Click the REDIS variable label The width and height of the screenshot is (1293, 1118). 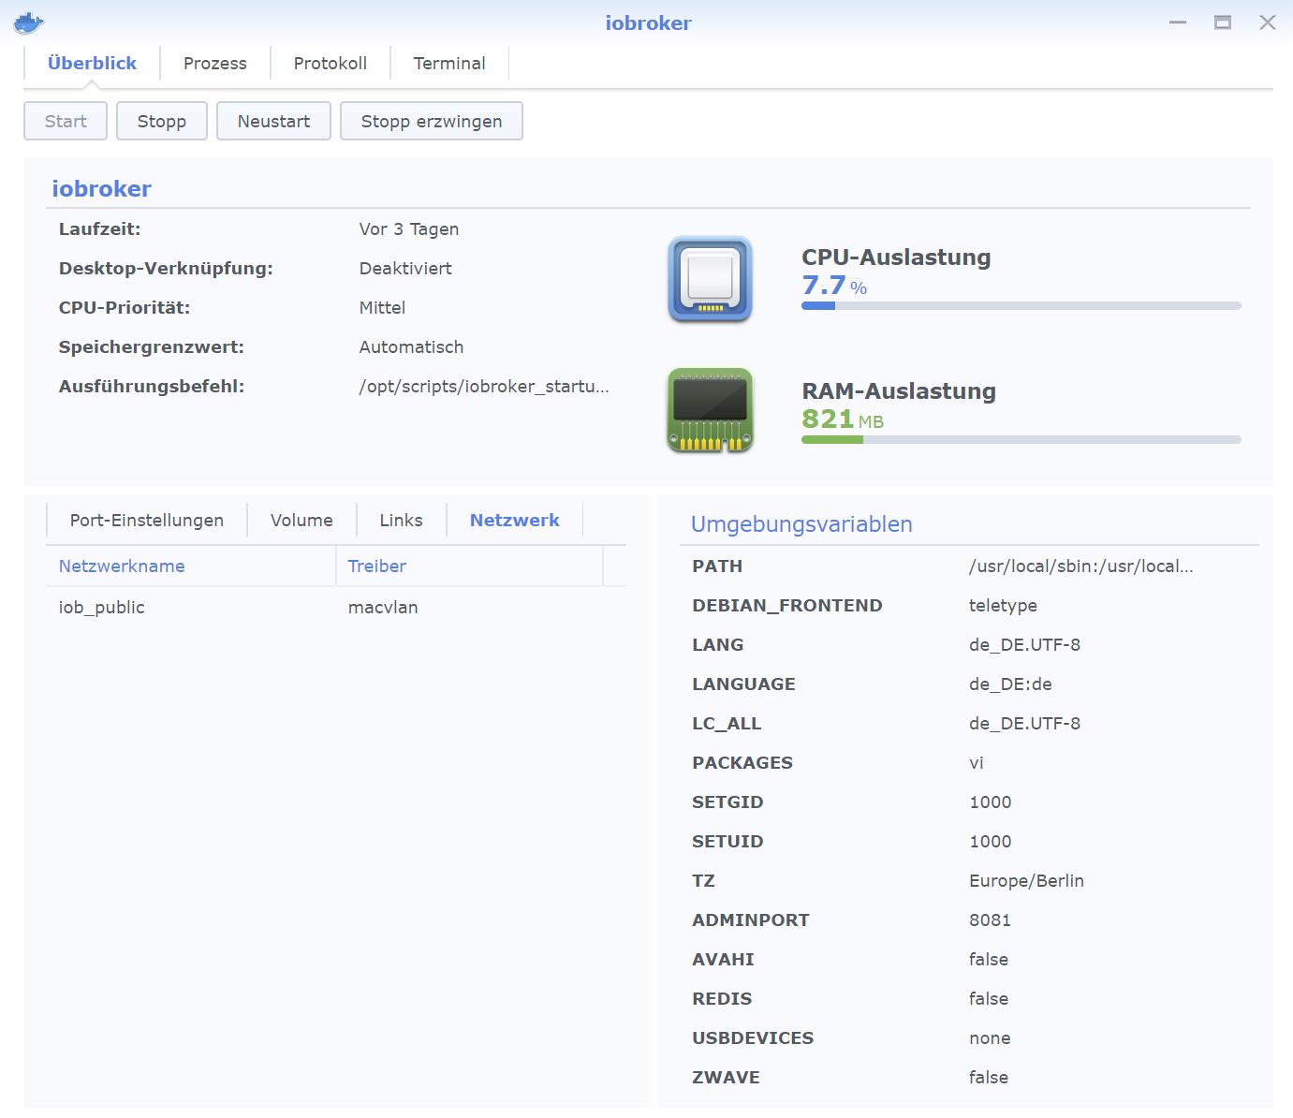point(722,998)
